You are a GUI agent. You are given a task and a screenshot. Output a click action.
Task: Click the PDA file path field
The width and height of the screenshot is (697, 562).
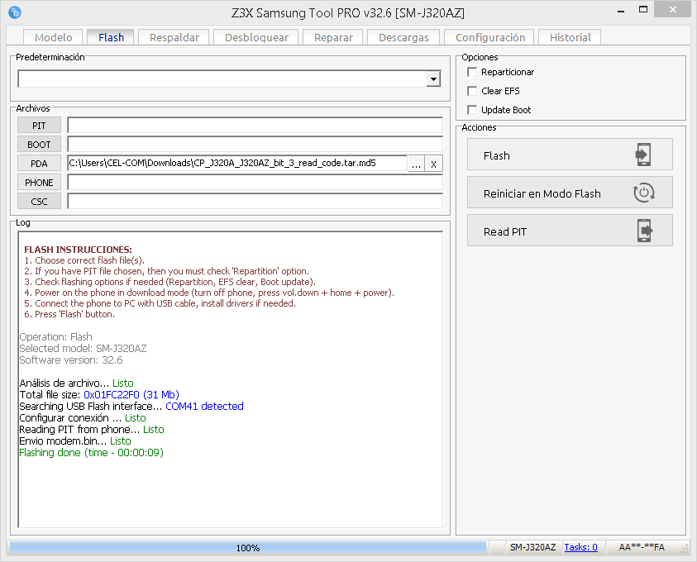(237, 164)
